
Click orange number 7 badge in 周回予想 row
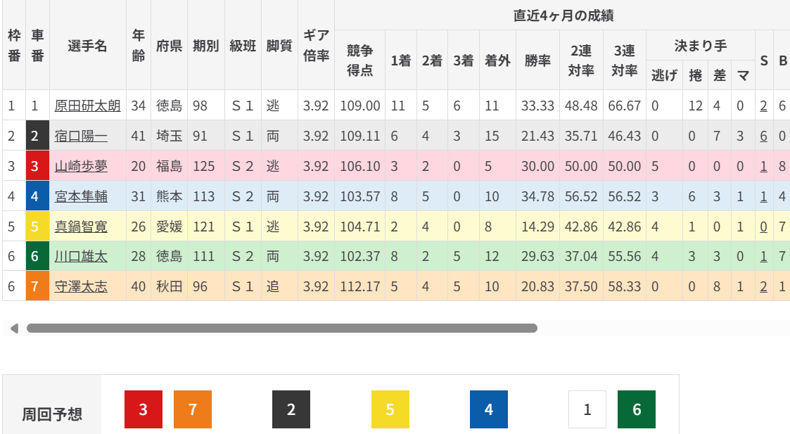pyautogui.click(x=193, y=409)
